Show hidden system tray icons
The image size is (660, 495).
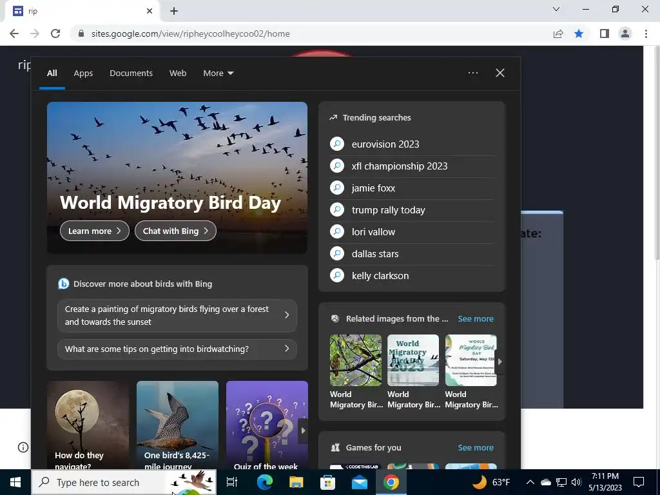click(530, 482)
